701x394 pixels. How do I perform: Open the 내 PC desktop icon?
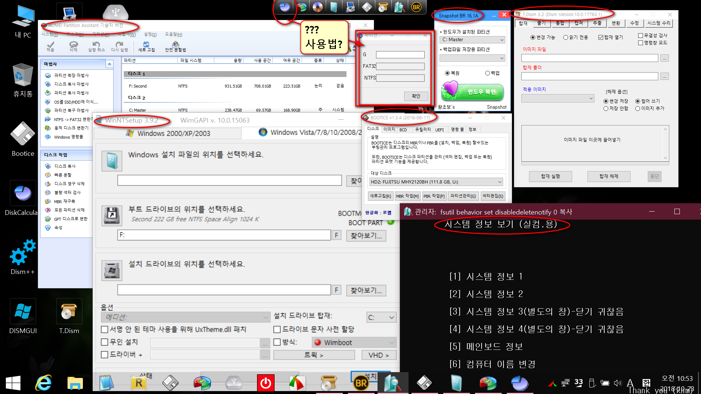[23, 22]
